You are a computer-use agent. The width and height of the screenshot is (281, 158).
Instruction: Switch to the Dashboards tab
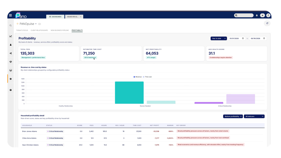[x=55, y=17]
